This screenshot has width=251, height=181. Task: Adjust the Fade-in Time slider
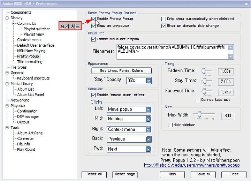tap(204, 71)
